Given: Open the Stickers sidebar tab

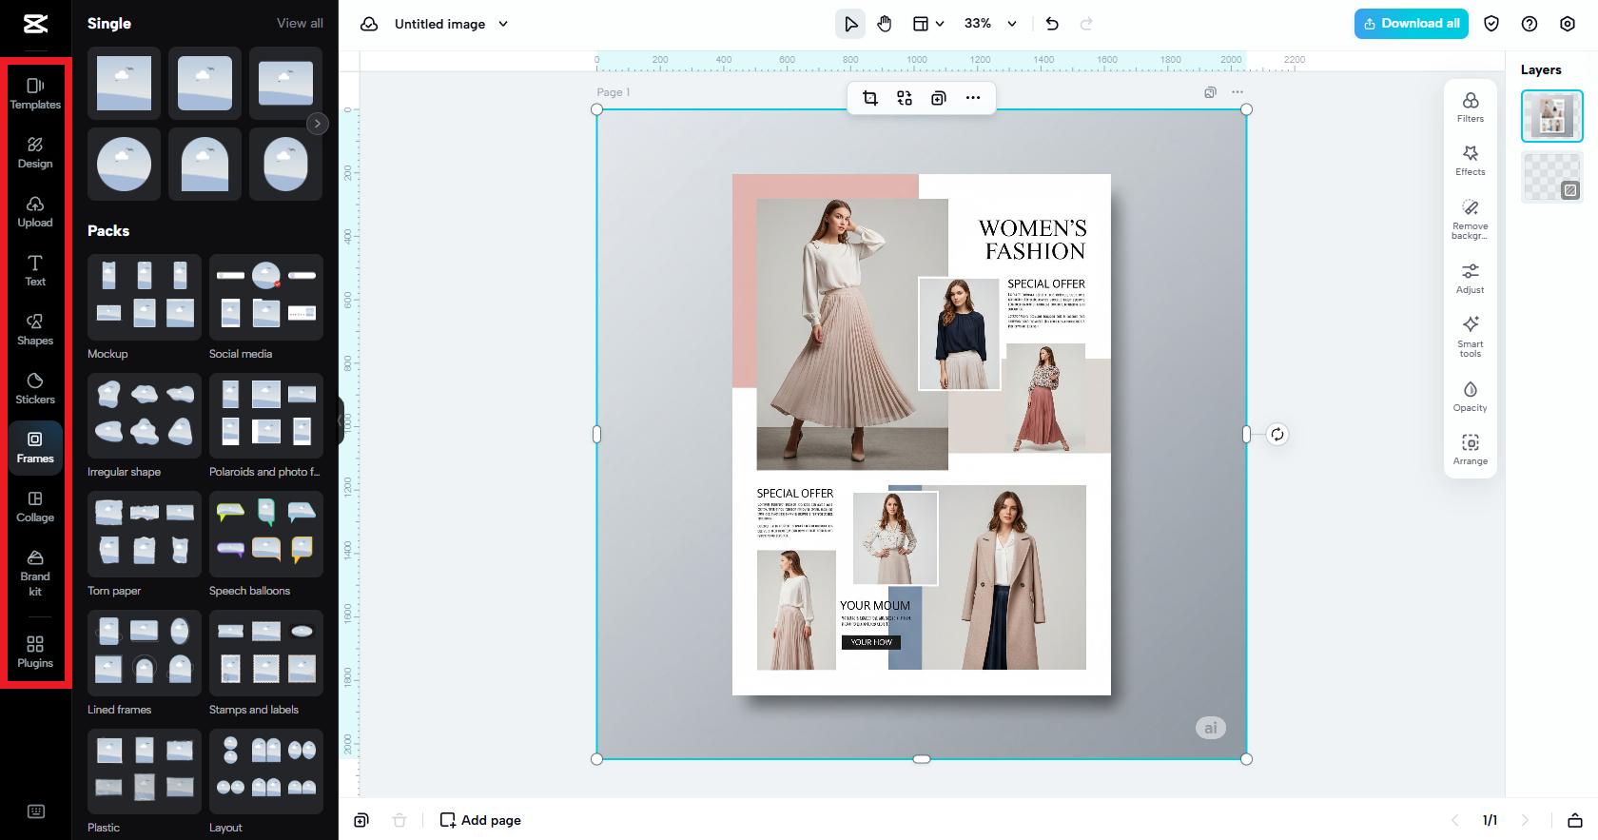Looking at the screenshot, I should click(35, 388).
